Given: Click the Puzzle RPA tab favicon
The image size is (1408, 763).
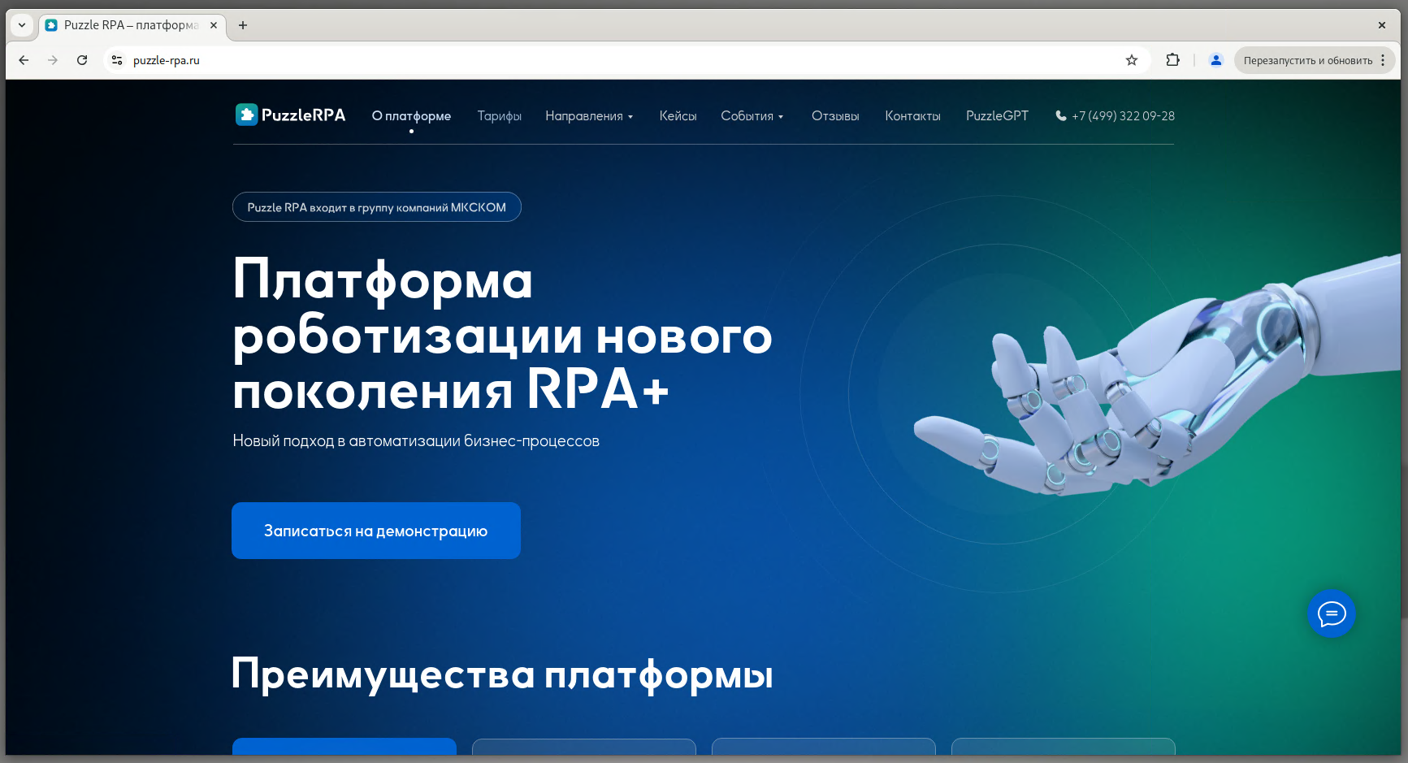Looking at the screenshot, I should coord(51,25).
